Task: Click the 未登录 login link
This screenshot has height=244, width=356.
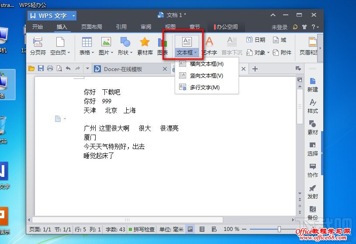Action: click(x=280, y=27)
